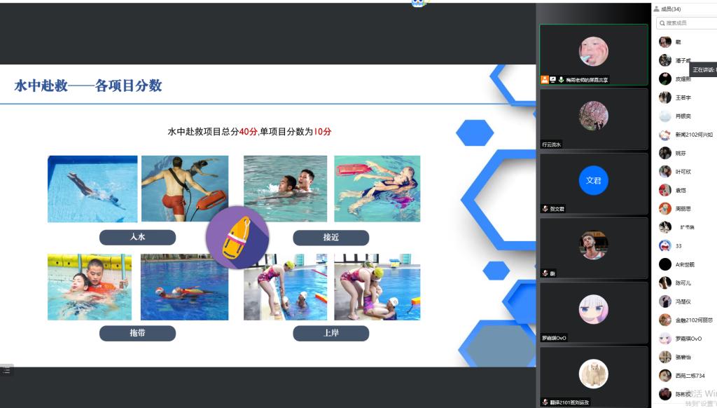This screenshot has width=717, height=408.
Task: Select member 叶可欣 in the members list
Action: click(683, 172)
